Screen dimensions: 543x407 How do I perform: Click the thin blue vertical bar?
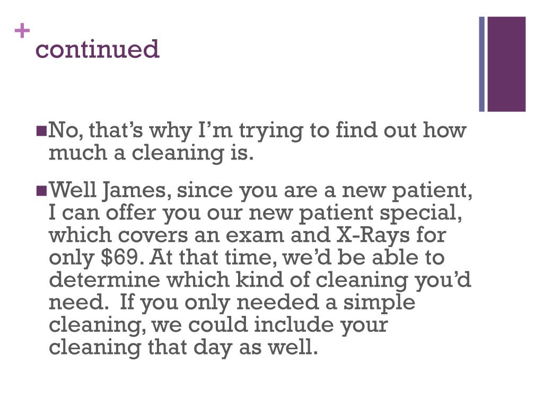point(481,64)
